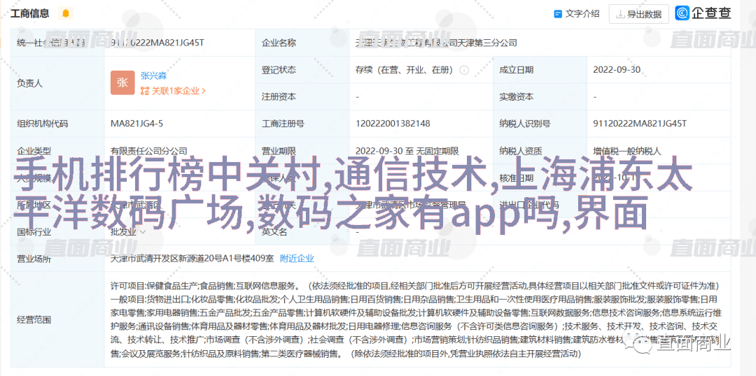Click the 企业类型 label cell
Screen dimensions: 756x376
[x=57, y=151]
